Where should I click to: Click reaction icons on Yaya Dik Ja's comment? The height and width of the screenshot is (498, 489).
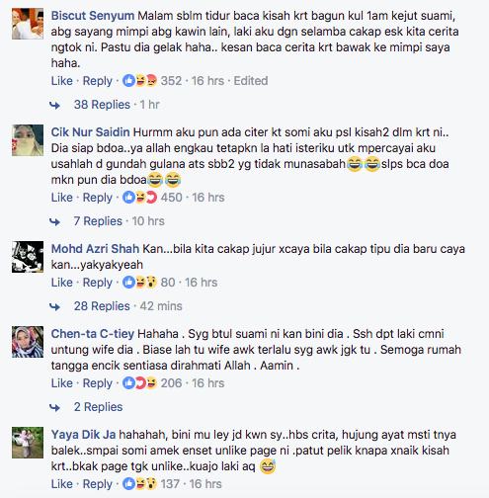[x=140, y=484]
